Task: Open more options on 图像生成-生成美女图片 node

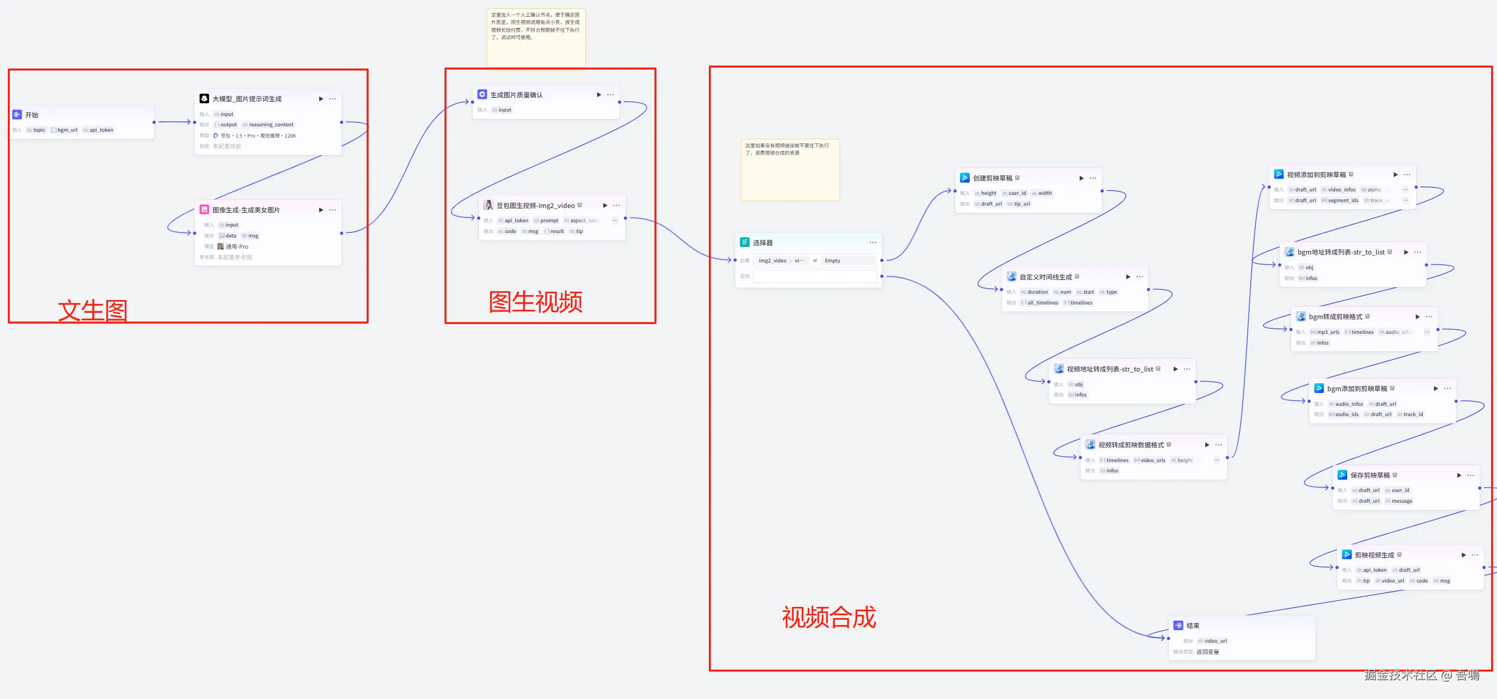Action: (x=332, y=210)
